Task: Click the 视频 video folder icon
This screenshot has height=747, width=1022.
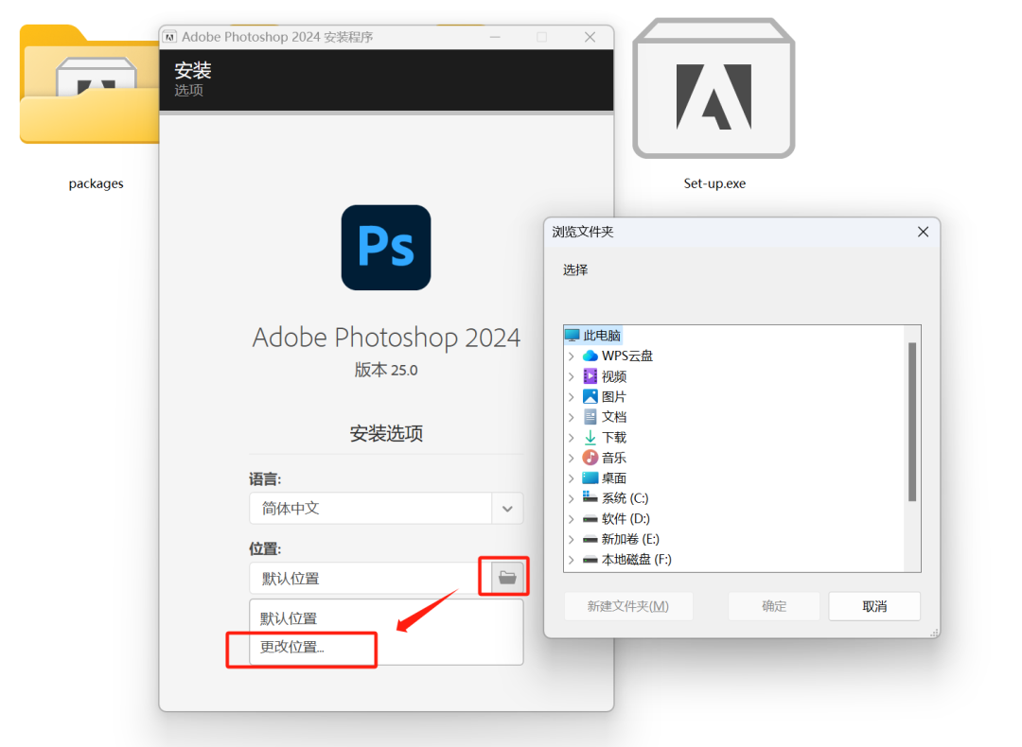Action: [590, 375]
